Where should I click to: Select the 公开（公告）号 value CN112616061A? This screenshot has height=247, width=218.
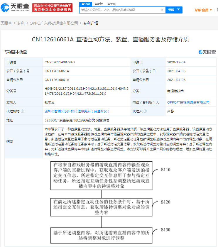57,71
